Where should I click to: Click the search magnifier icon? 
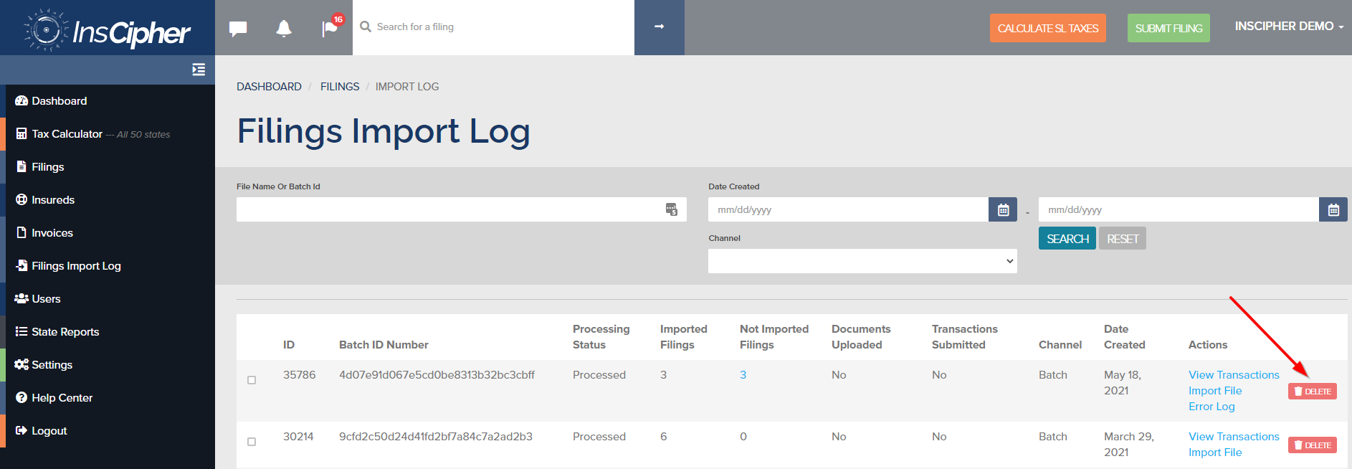pyautogui.click(x=366, y=27)
